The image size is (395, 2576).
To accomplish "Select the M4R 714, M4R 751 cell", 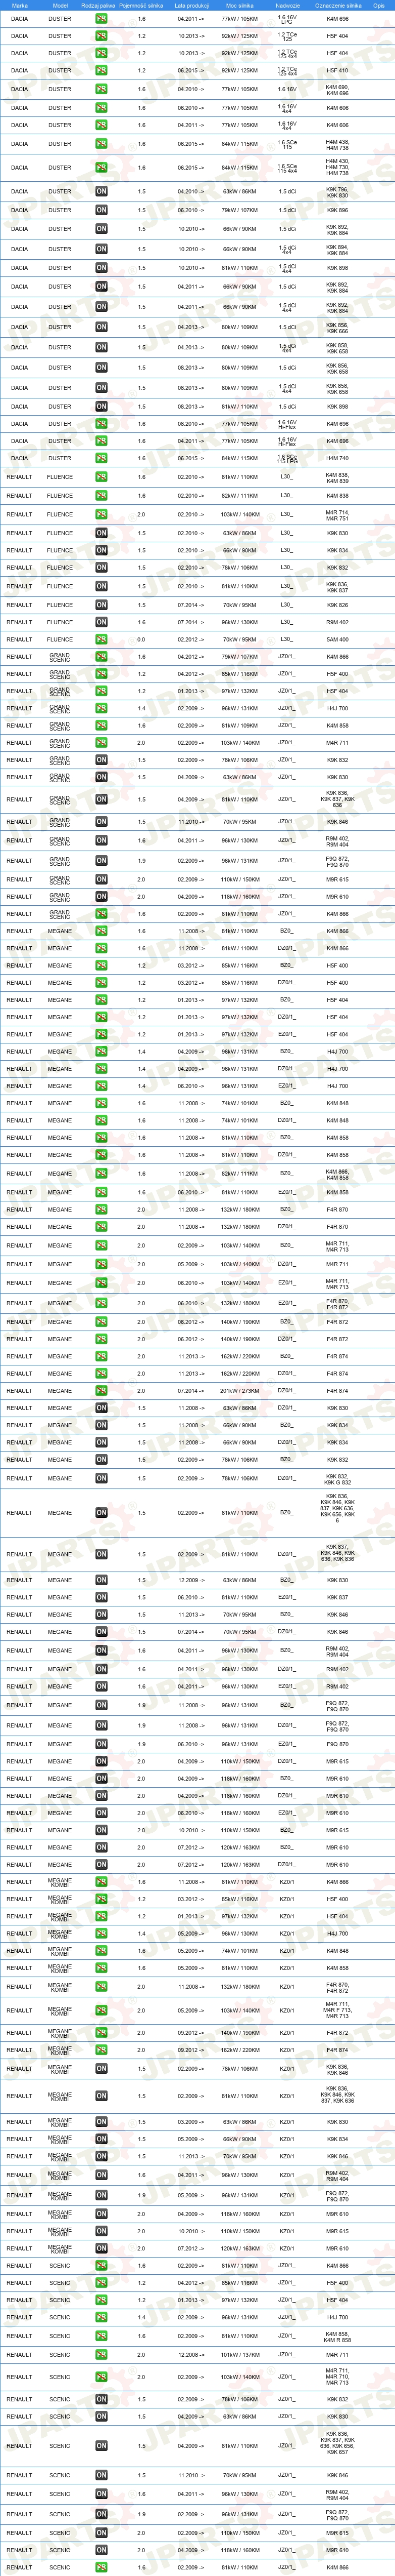I will pyautogui.click(x=337, y=514).
